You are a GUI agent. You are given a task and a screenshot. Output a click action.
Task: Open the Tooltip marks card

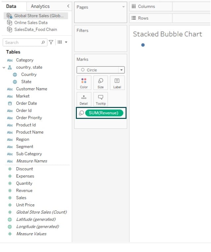(x=100, y=99)
